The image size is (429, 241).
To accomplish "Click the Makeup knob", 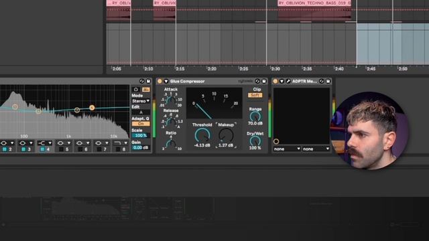I will pyautogui.click(x=226, y=135).
